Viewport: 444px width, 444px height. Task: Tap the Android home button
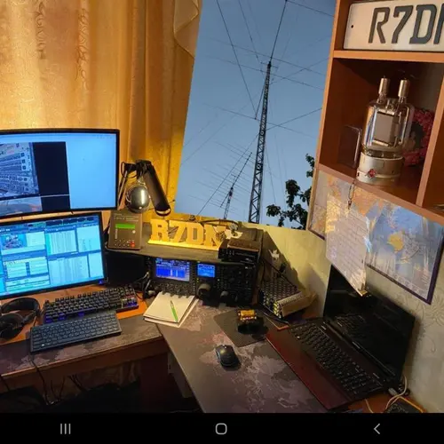tap(221, 429)
